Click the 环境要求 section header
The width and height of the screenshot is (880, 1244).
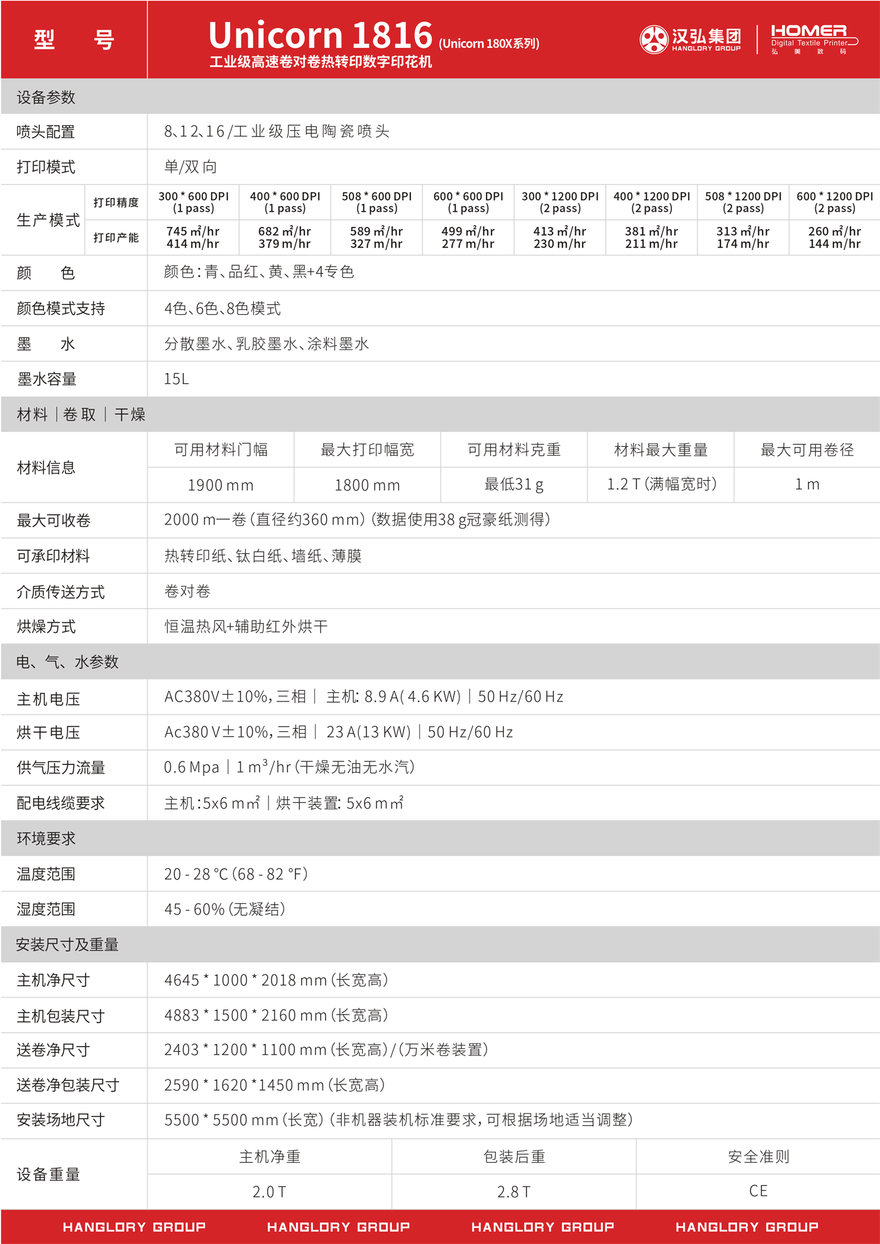click(46, 839)
